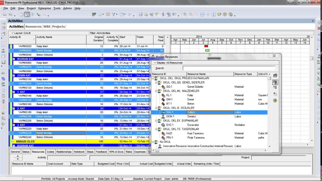Select the YAPINS150 Demir Montaji row

point(86,100)
